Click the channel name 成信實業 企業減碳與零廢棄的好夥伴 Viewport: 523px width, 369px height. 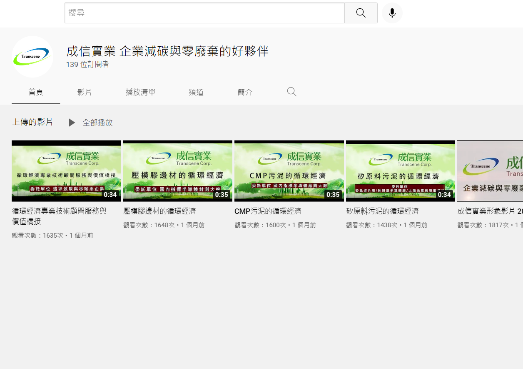pos(167,51)
